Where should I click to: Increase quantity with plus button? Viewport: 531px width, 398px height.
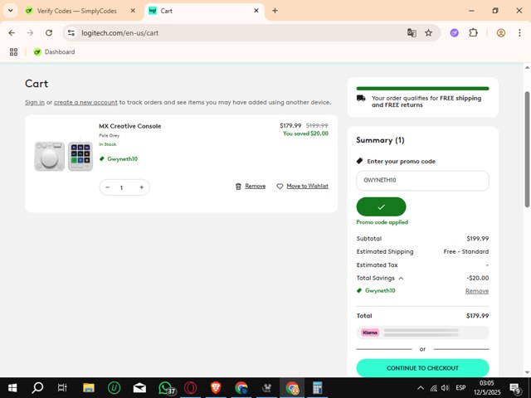pos(142,187)
